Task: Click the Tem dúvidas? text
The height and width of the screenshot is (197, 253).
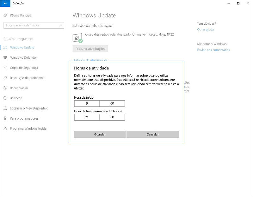Action: pos(207,23)
